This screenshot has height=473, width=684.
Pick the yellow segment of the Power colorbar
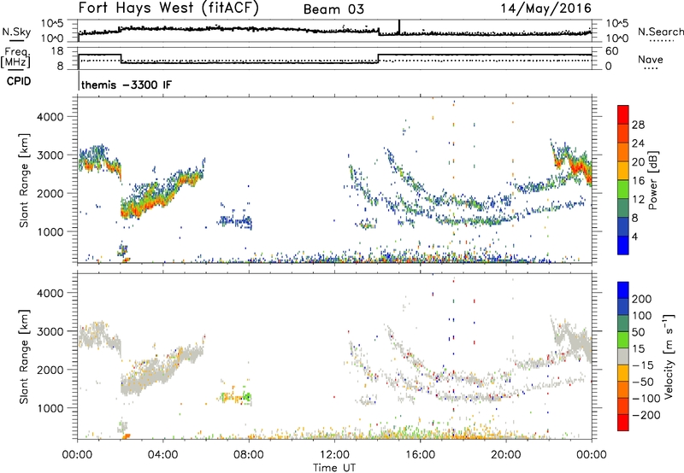coord(623,170)
